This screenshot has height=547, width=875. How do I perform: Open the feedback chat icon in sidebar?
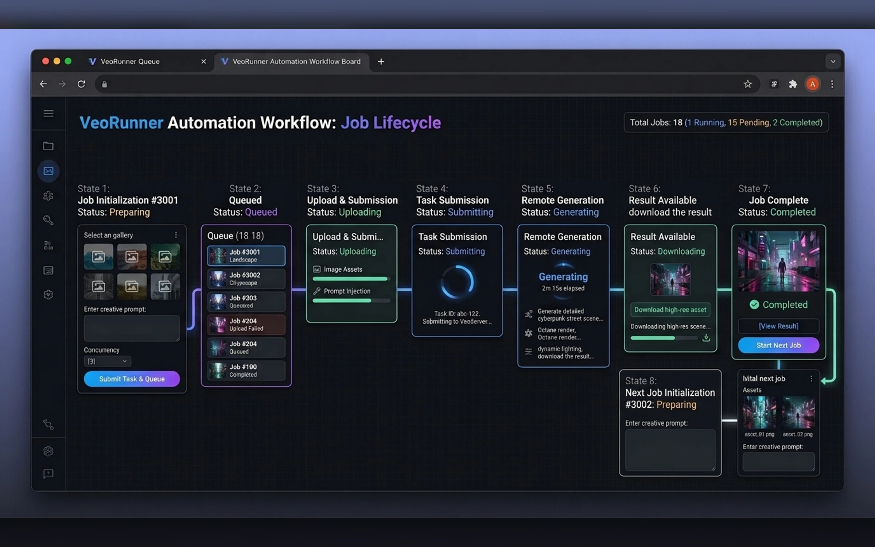tap(48, 474)
